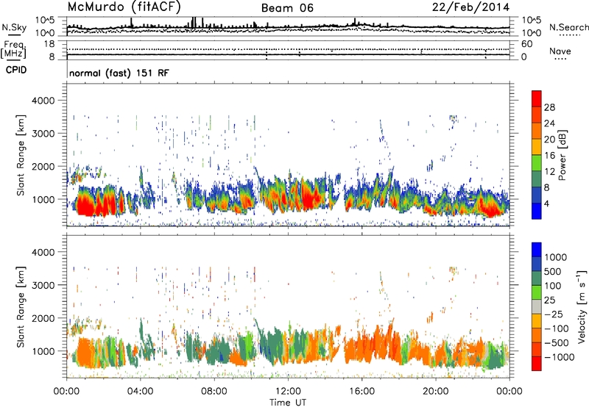Click the '28' tick on power colorbar
Viewport: 589px width, 407px height.
click(x=549, y=107)
